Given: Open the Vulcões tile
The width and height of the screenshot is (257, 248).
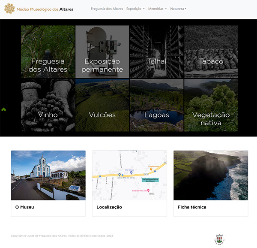Looking at the screenshot, I should pos(102,105).
